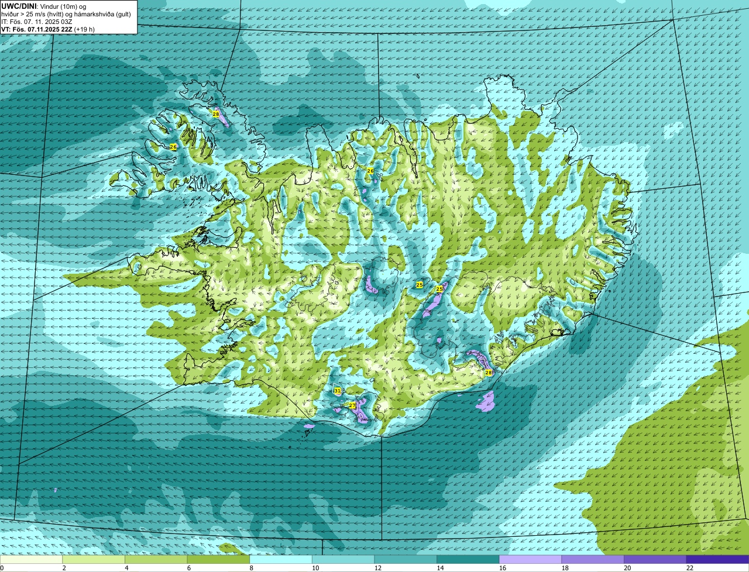Click the 'IT: Fös. 07. 11. 2025 03Z' line
The width and height of the screenshot is (749, 572).
(x=37, y=22)
